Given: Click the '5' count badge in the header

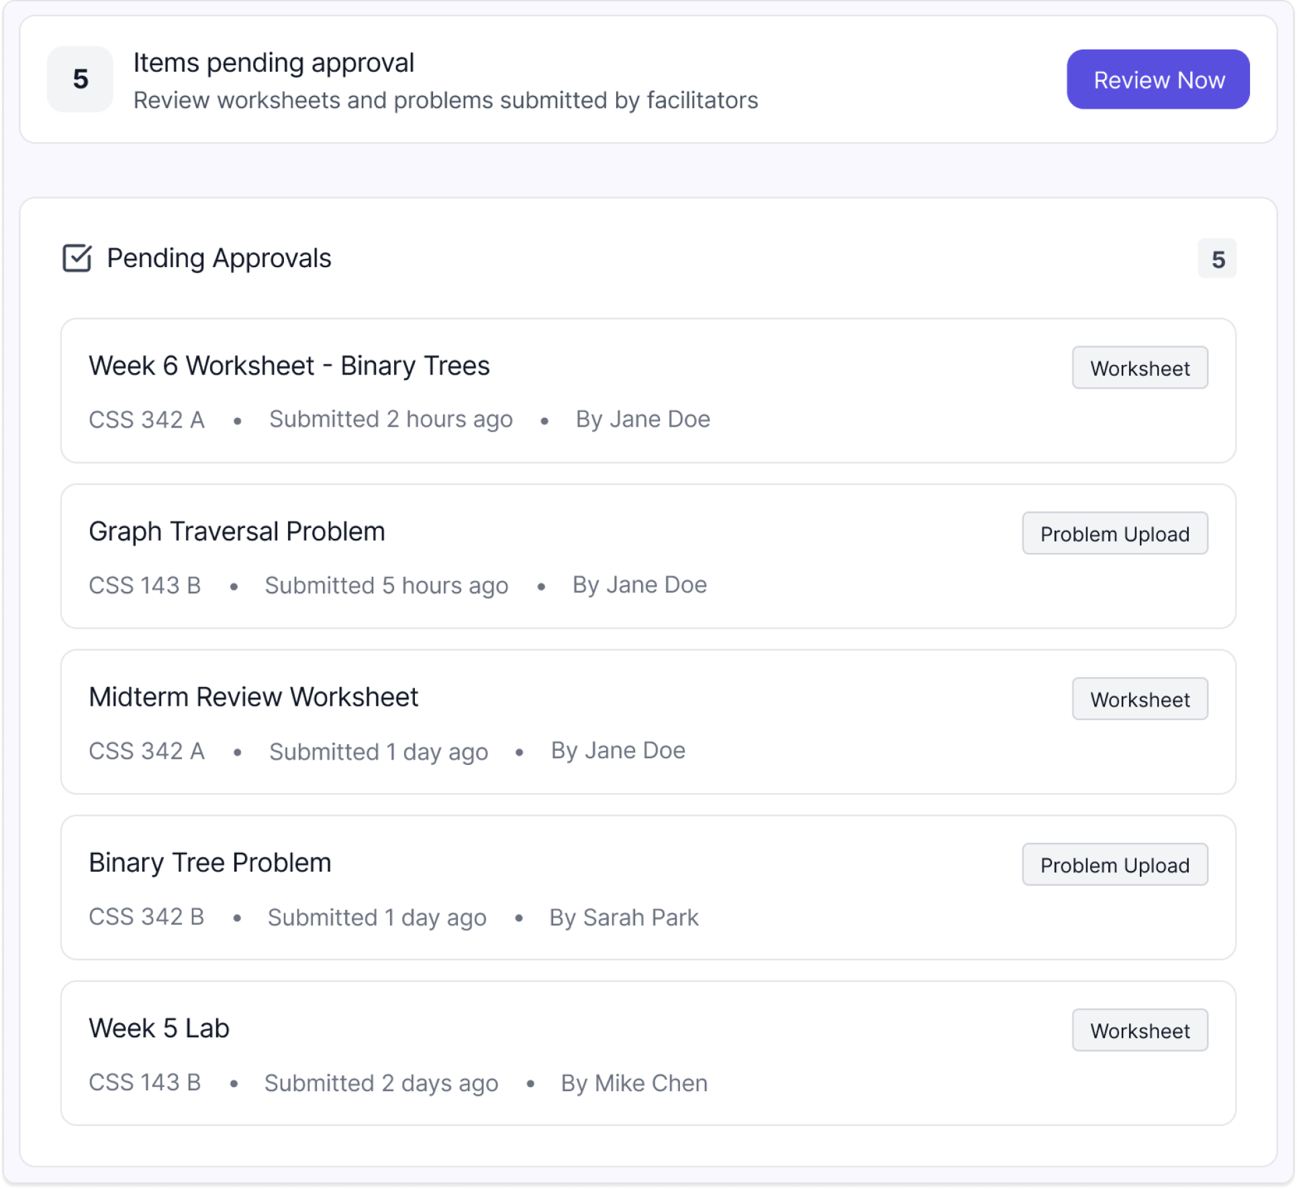Looking at the screenshot, I should tap(79, 79).
